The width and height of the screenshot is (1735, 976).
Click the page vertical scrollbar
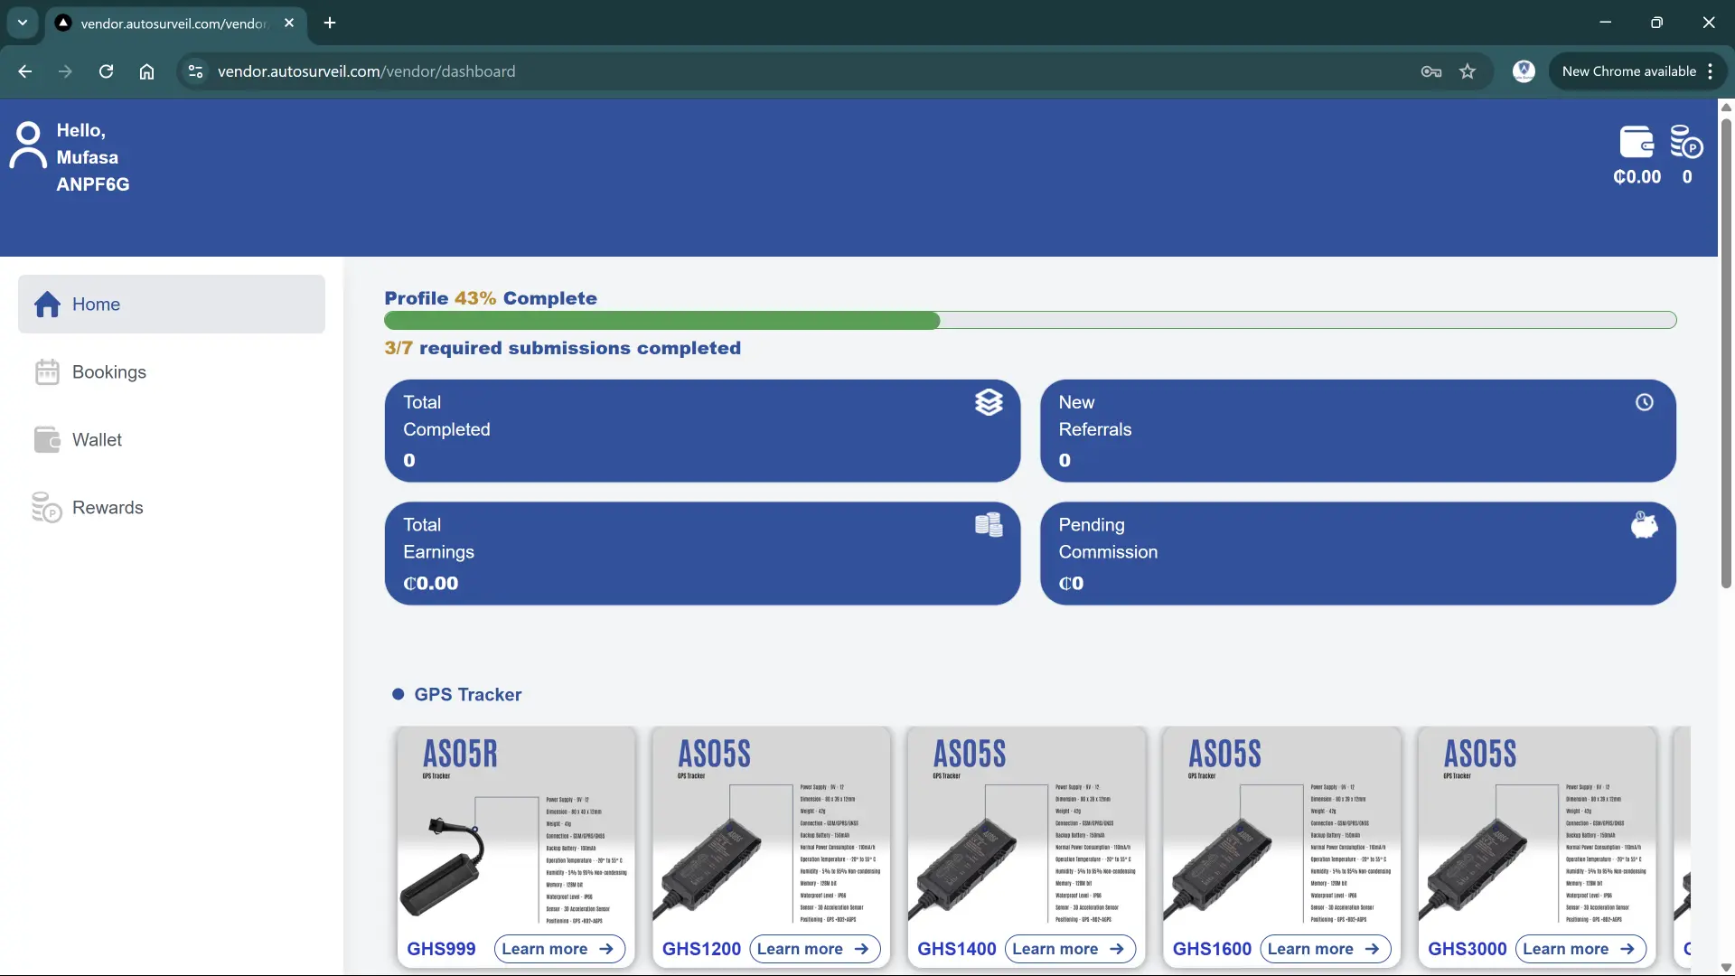(1726, 352)
